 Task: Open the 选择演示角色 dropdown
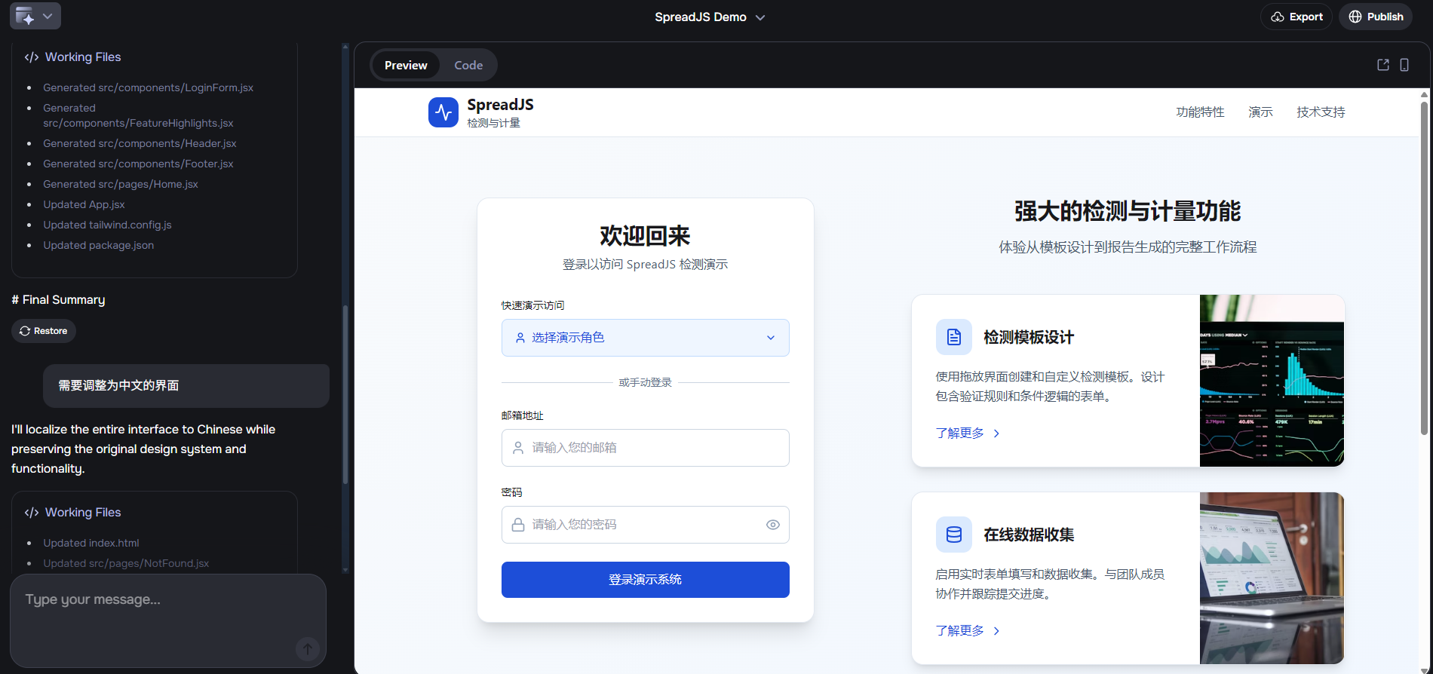646,338
